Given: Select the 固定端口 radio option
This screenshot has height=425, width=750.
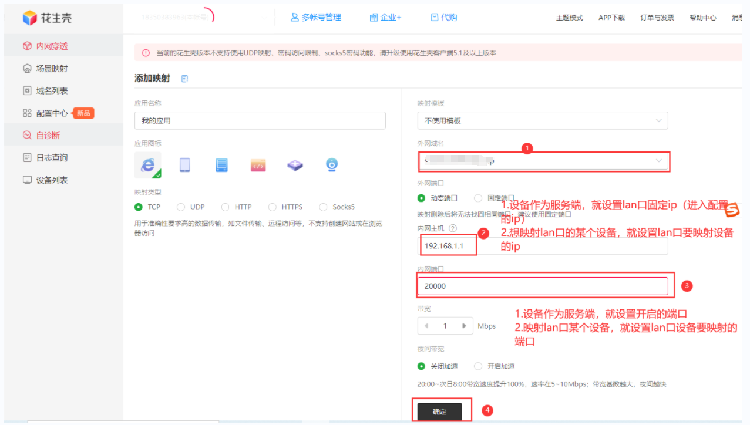Looking at the screenshot, I should (477, 197).
